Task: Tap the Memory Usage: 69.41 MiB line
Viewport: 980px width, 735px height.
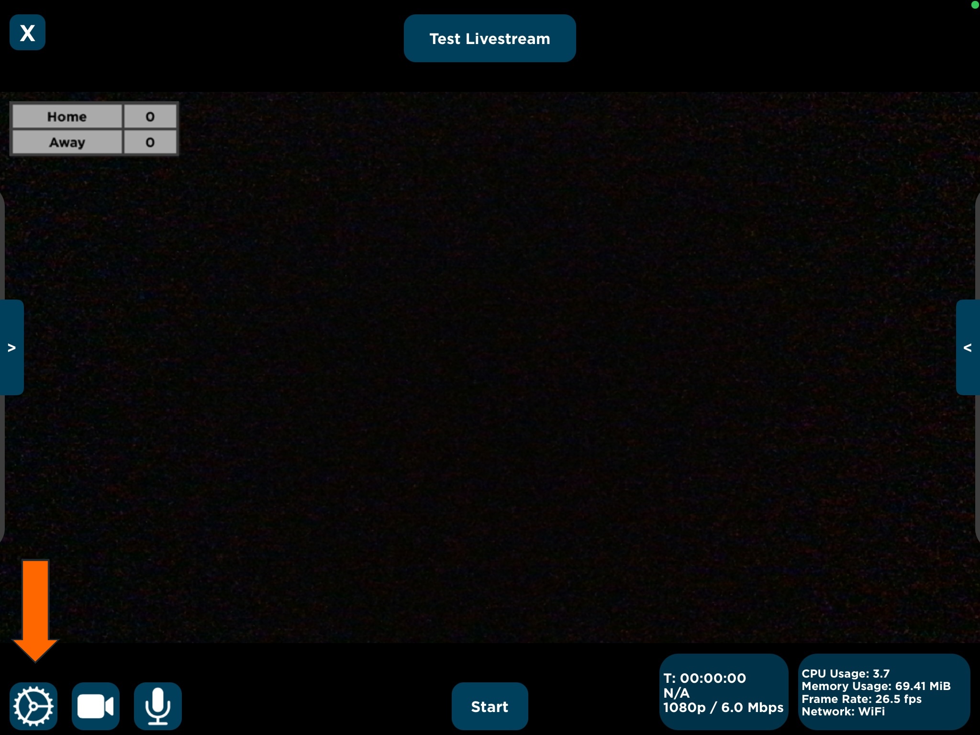Action: pyautogui.click(x=876, y=686)
